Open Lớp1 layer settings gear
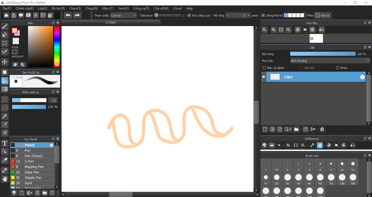The image size is (372, 197). pos(362,77)
